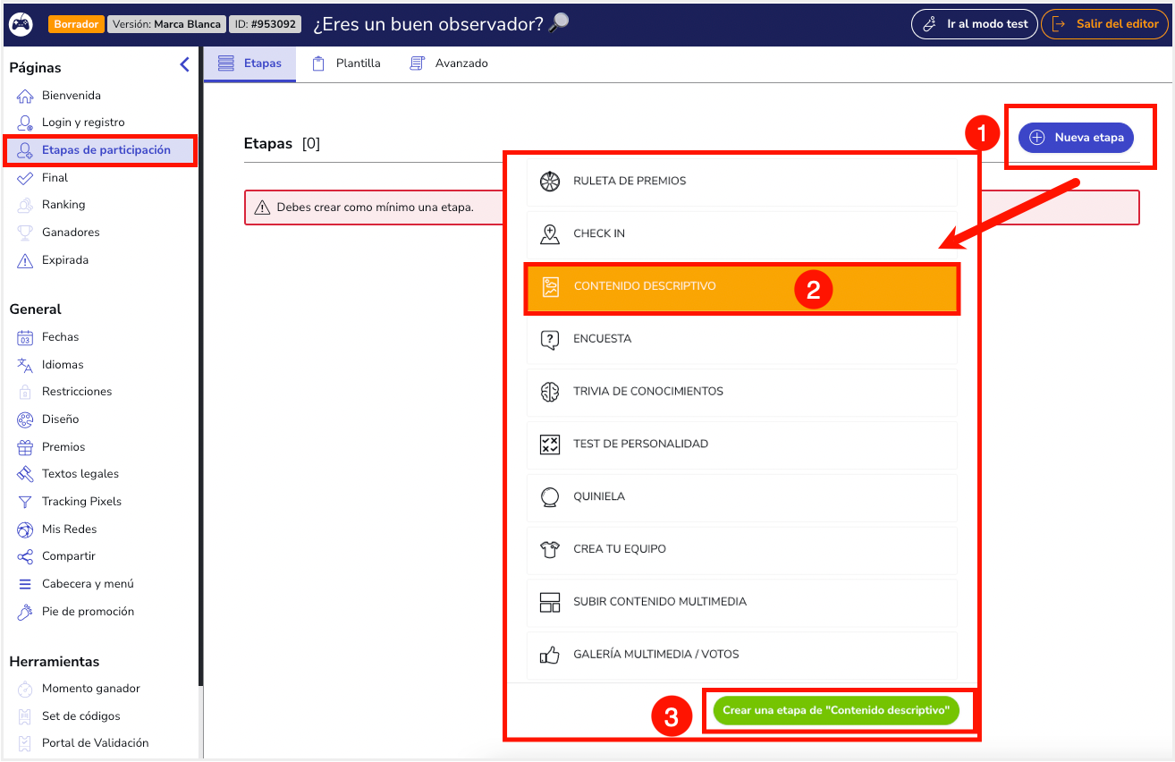Image resolution: width=1175 pixels, height=762 pixels.
Task: Go to Fechas settings page
Action: tap(60, 337)
